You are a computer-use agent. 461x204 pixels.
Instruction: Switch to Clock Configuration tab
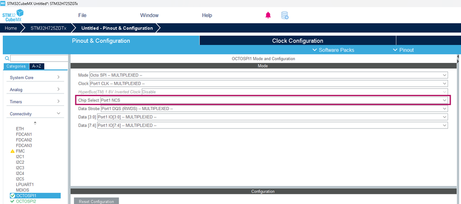pyautogui.click(x=297, y=41)
